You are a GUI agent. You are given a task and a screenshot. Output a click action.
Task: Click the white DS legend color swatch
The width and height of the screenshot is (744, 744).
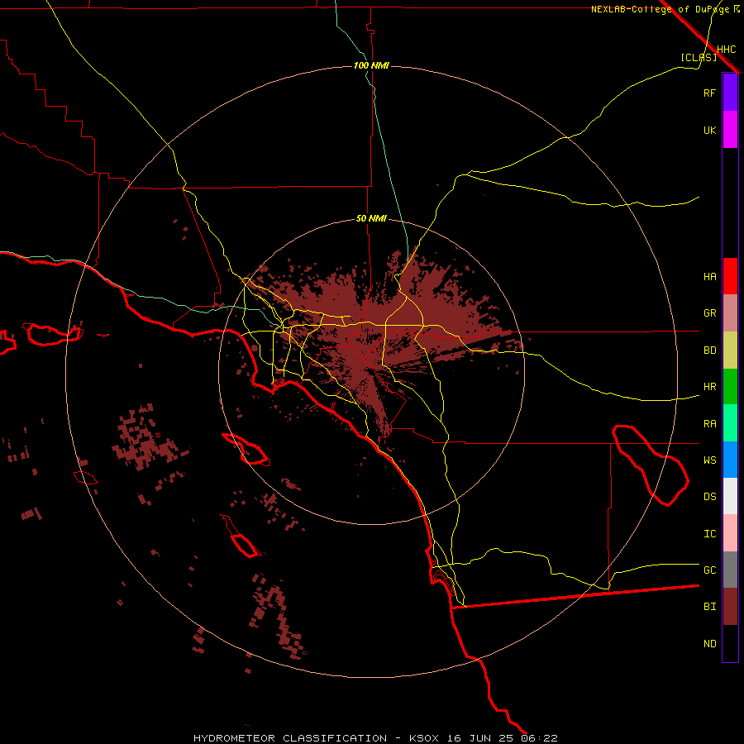click(x=730, y=496)
